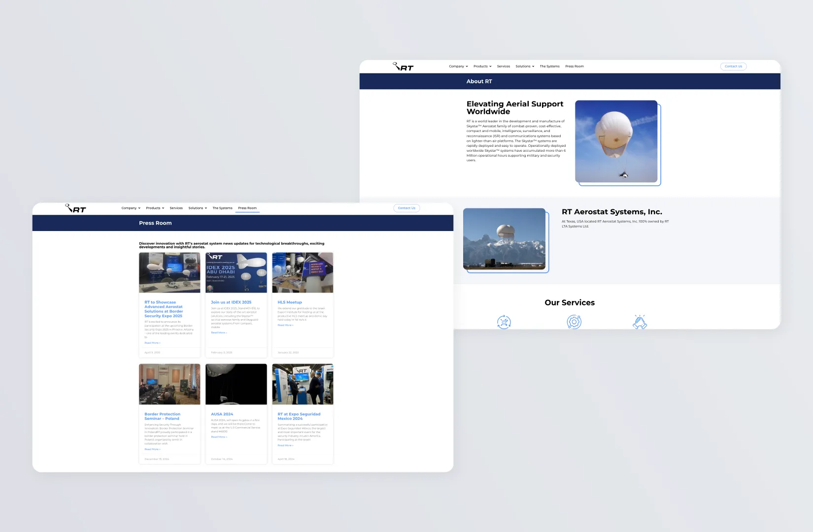Expand the Solutions dropdown on the Press Room page
Screen dimensions: 813x532
(x=198, y=208)
